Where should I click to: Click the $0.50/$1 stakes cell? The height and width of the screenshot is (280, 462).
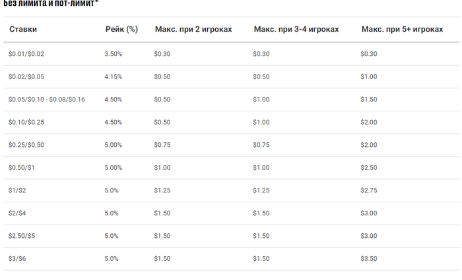[x=22, y=168]
